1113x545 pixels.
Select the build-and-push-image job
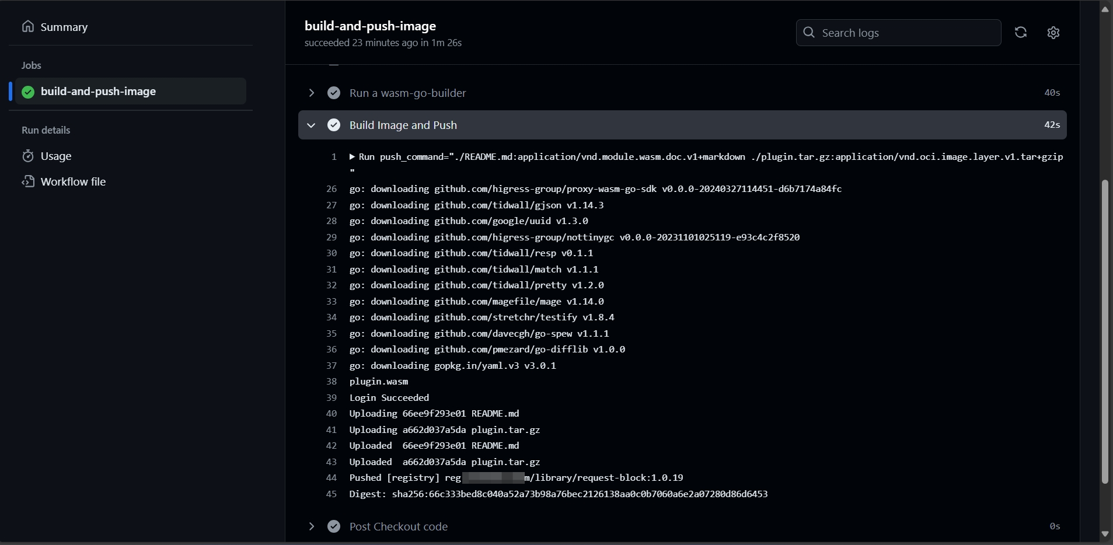coord(98,92)
